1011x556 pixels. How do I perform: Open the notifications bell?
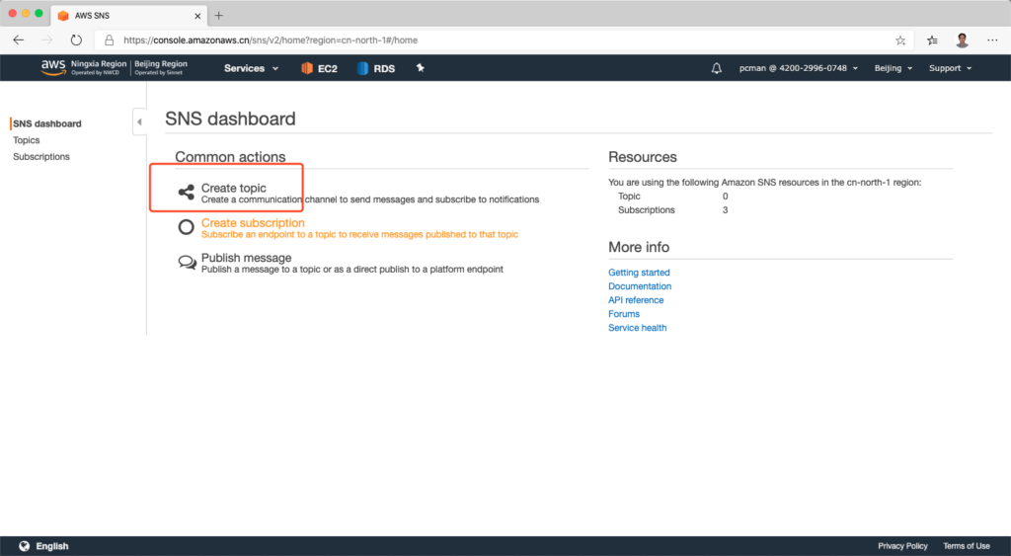pyautogui.click(x=717, y=68)
